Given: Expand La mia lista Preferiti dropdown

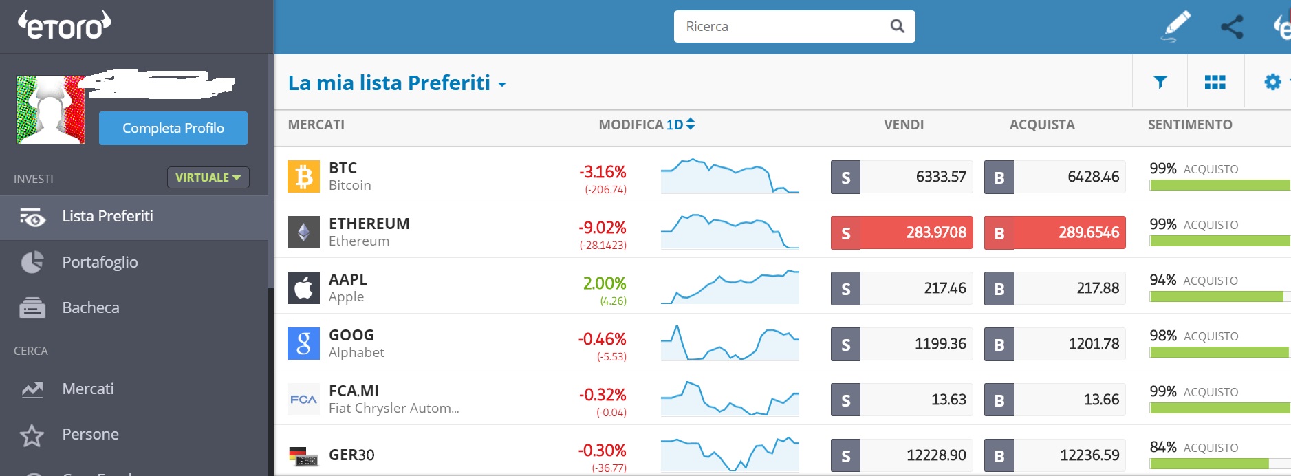Looking at the screenshot, I should [397, 83].
